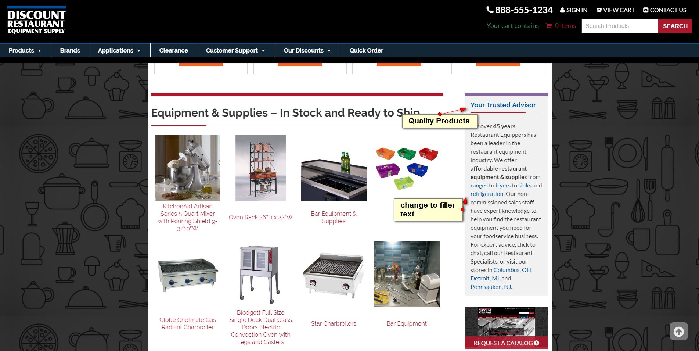Screen dimensions: 699x351
Task: Follow the refrigeration link in advisor text
Action: coord(487,194)
